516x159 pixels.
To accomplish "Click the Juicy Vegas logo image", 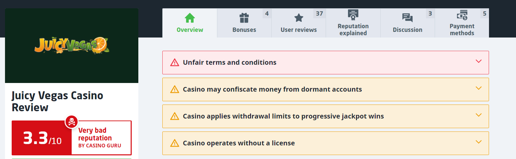I will click(x=72, y=45).
